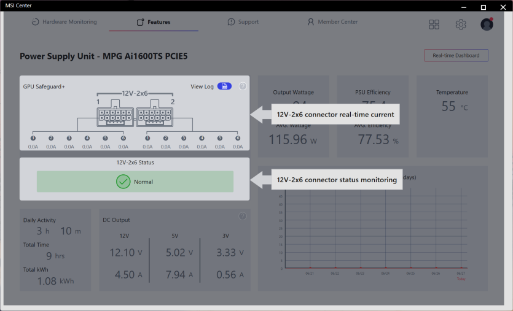The width and height of the screenshot is (513, 311).
Task: Click the 4.50 A reading
Action: [128, 275]
